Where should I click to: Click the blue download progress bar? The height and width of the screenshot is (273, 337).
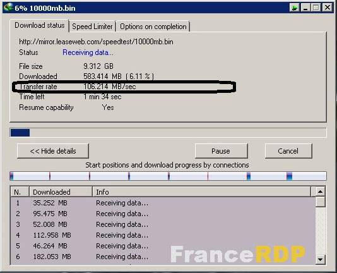168,133
